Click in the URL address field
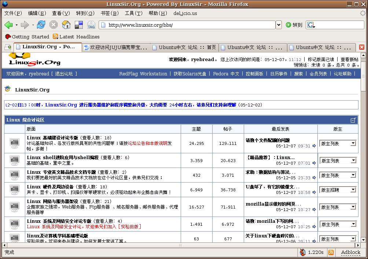Viewport: 368px width, 259px height. tap(188, 25)
